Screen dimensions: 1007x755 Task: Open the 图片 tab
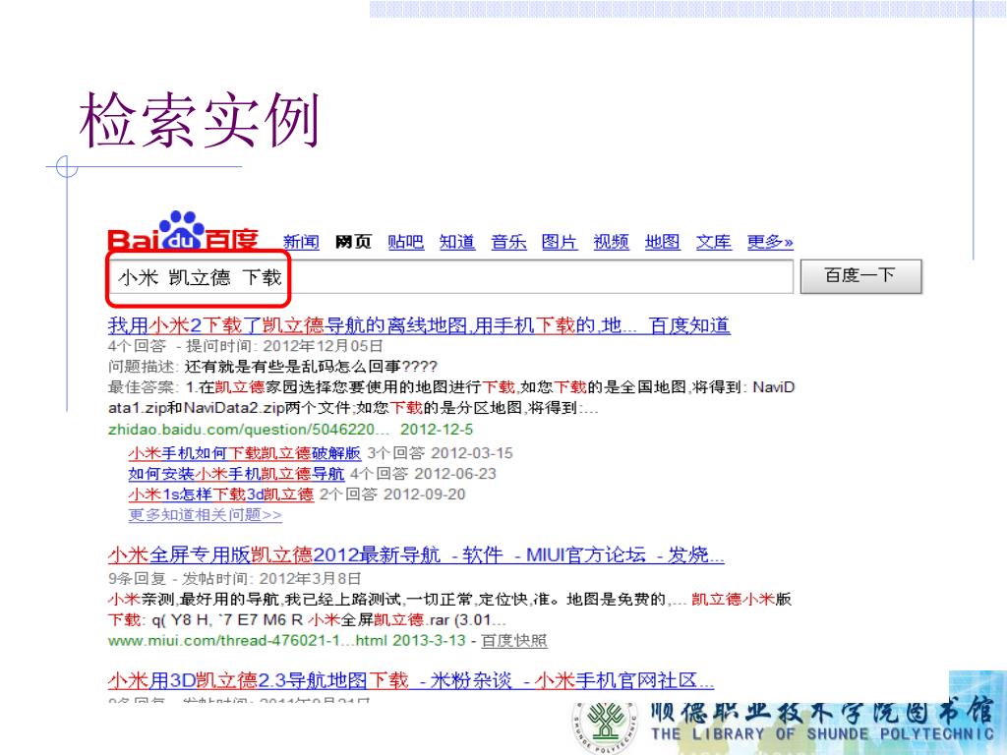tap(559, 242)
